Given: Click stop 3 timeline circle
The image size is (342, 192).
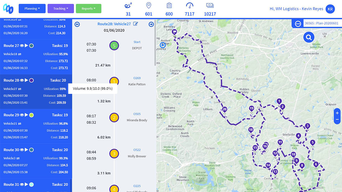Looking at the screenshot, I should pyautogui.click(x=114, y=154).
